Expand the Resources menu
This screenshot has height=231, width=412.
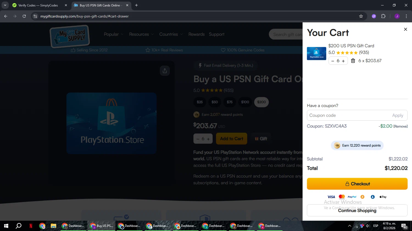(x=141, y=34)
